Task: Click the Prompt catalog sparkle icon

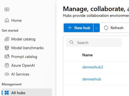Action: (7, 56)
